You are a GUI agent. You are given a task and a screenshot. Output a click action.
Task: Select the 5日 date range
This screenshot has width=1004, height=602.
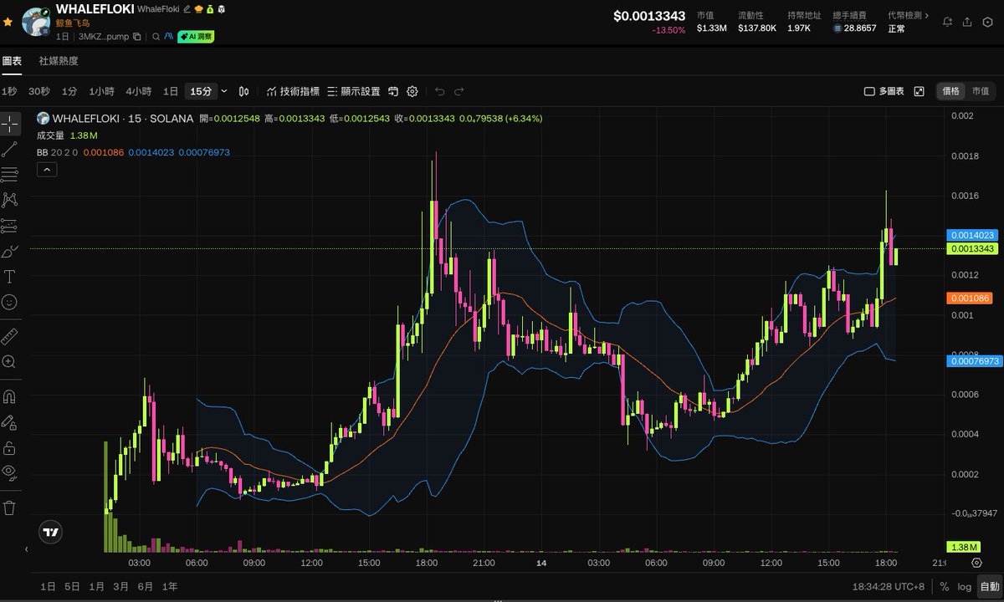(72, 586)
